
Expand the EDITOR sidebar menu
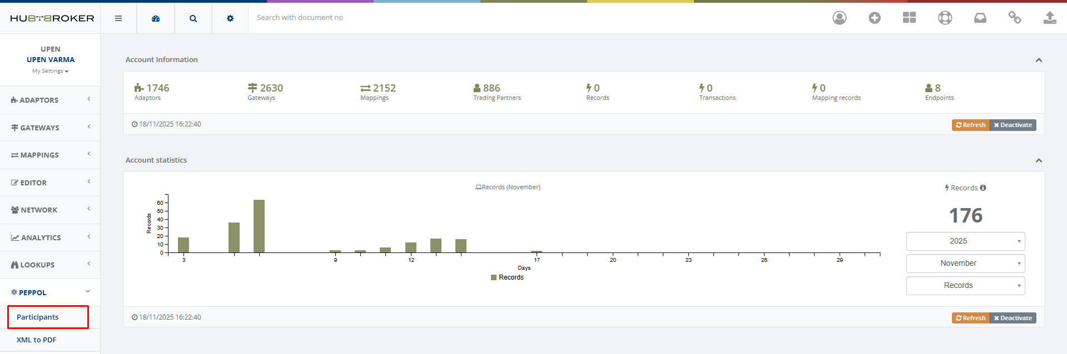pos(50,183)
